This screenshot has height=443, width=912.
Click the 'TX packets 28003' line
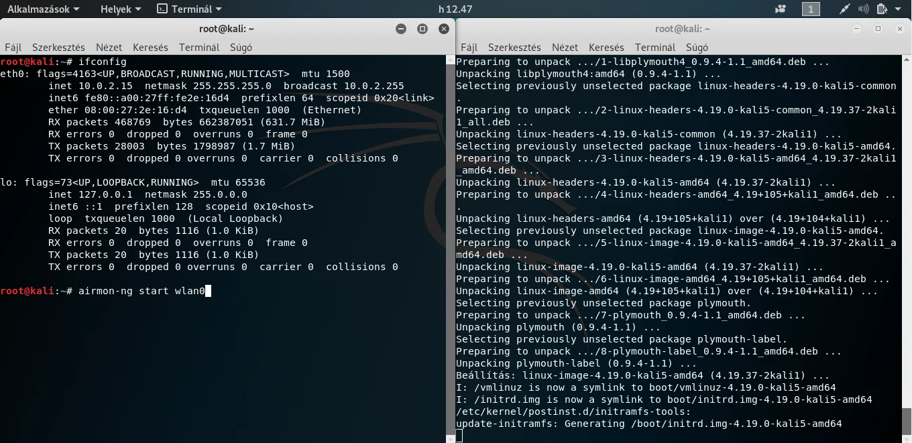(x=172, y=146)
